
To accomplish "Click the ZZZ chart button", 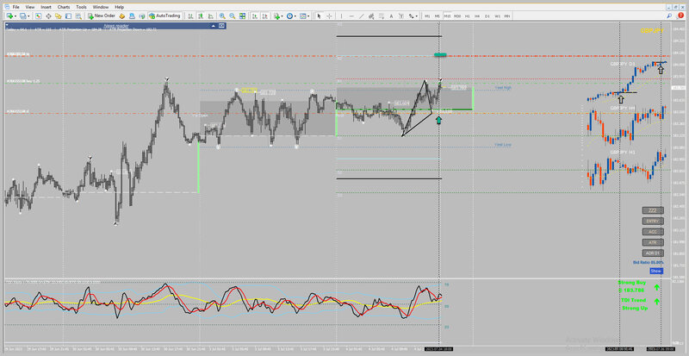I will 653,210.
